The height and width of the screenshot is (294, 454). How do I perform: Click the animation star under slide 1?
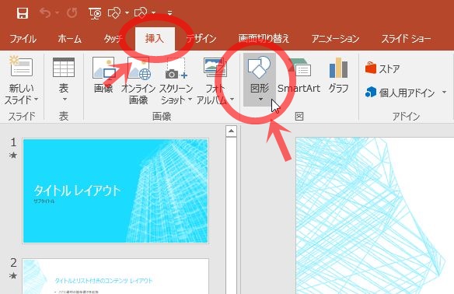(x=13, y=156)
